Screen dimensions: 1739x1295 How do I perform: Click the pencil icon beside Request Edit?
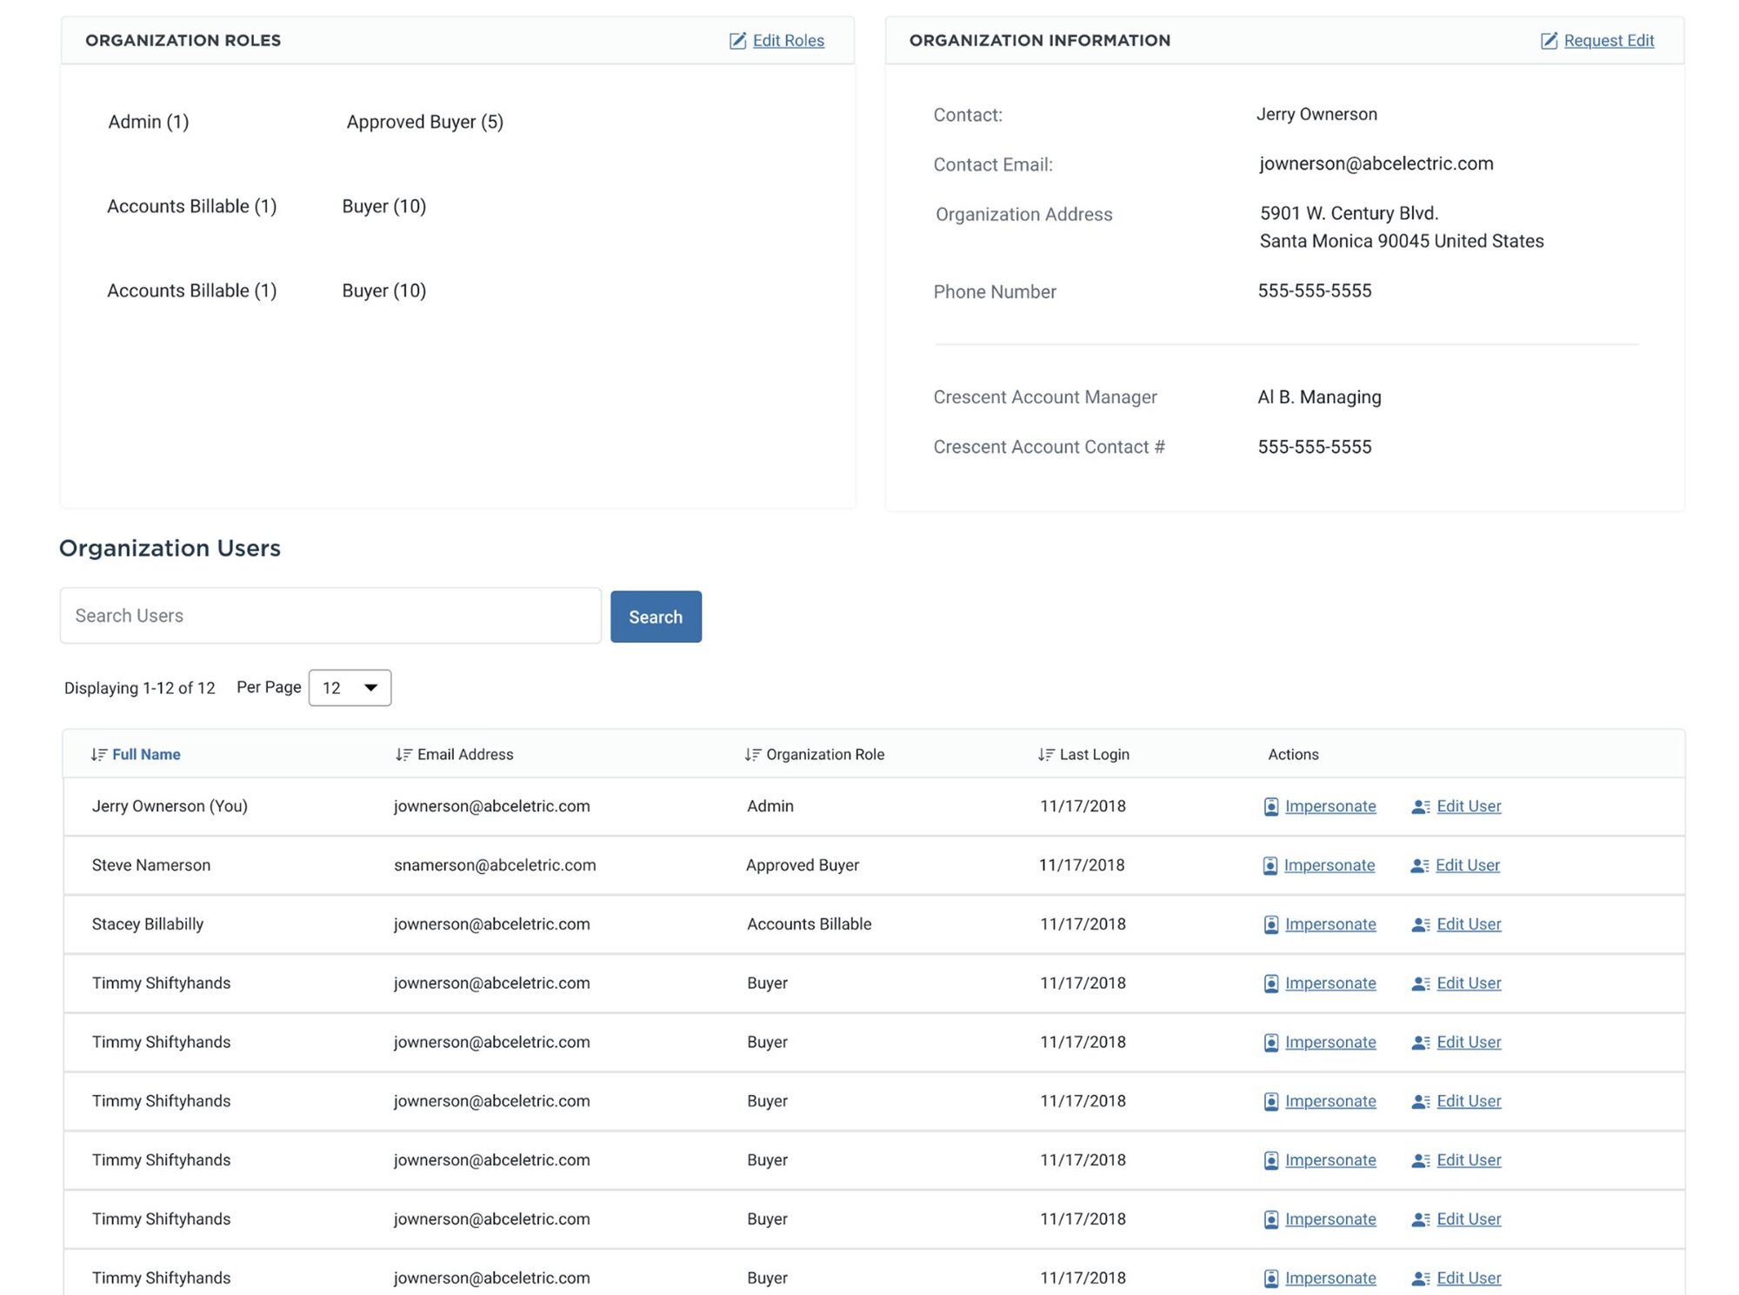click(x=1549, y=41)
